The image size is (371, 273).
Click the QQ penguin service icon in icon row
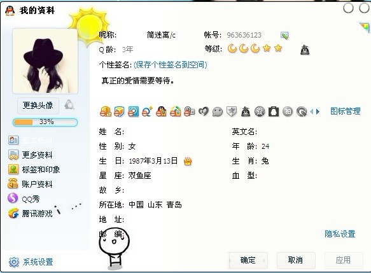click(161, 111)
